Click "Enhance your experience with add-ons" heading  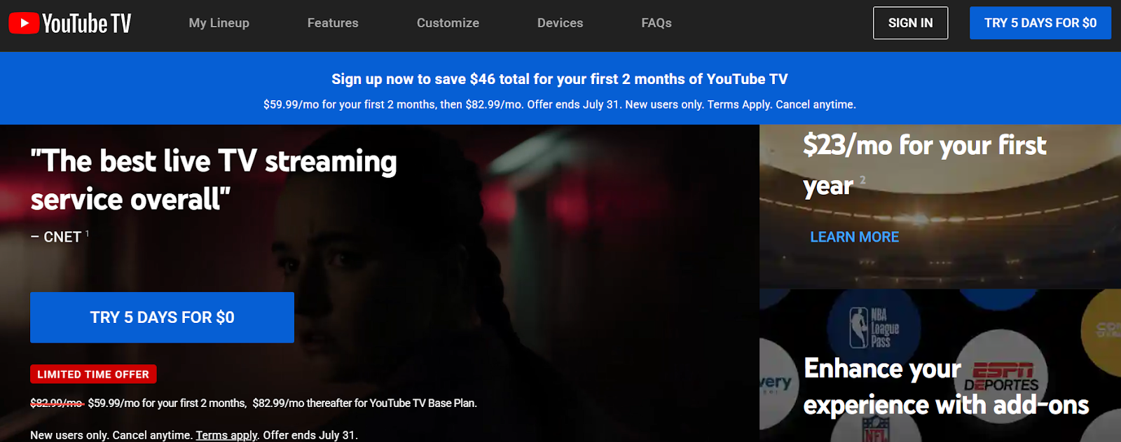coord(946,387)
